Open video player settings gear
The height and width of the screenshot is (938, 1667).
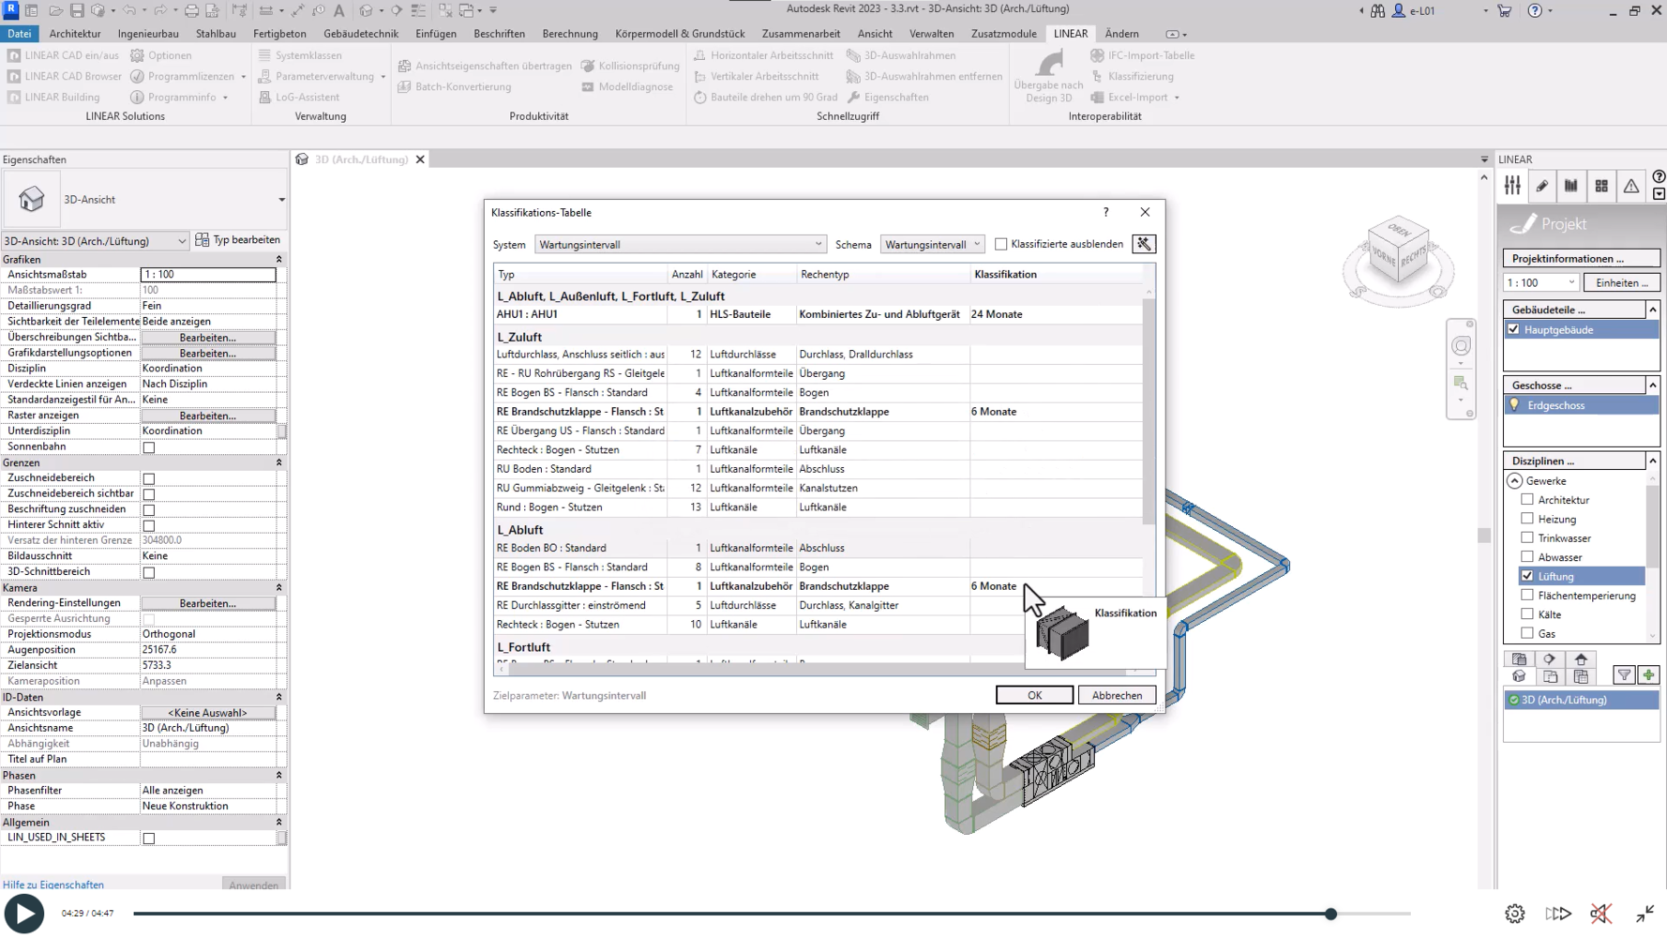1514,914
